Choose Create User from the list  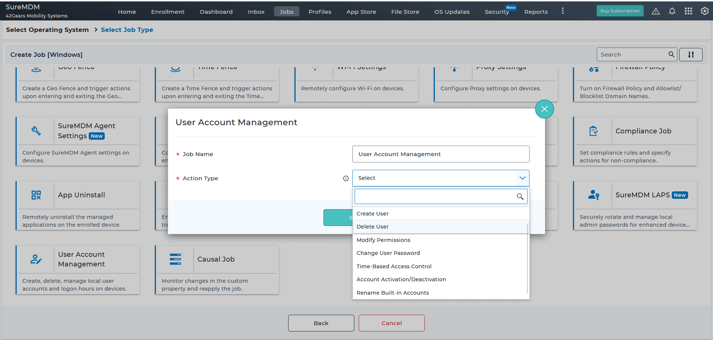(x=441, y=214)
